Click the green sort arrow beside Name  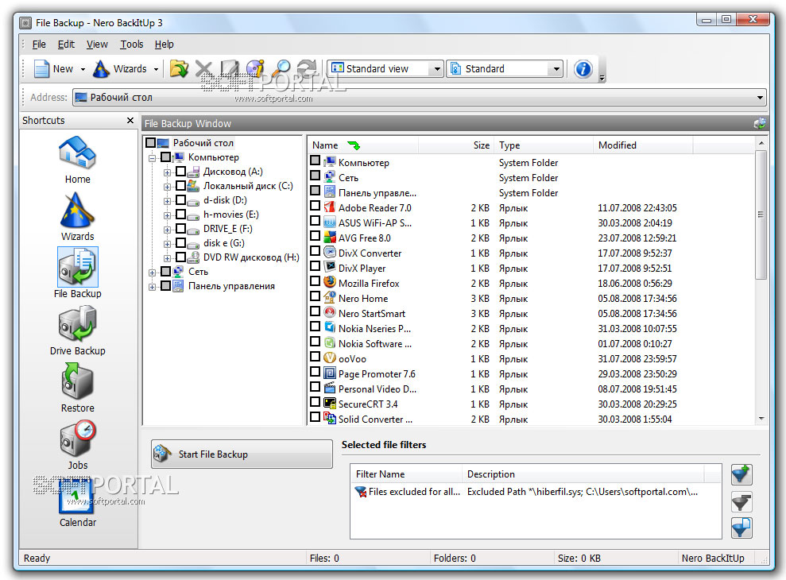pyautogui.click(x=354, y=145)
